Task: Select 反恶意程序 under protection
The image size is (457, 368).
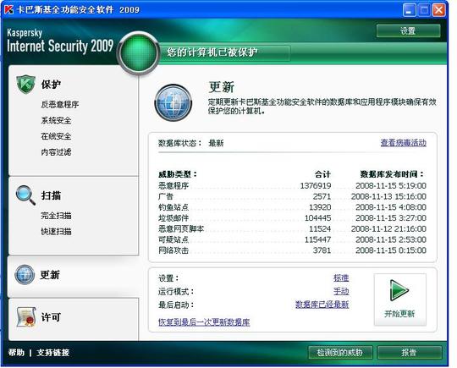Action: [x=60, y=104]
